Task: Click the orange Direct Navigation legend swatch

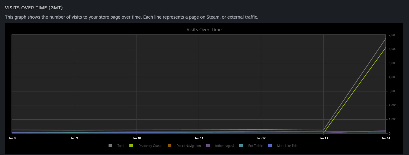Action: point(170,146)
